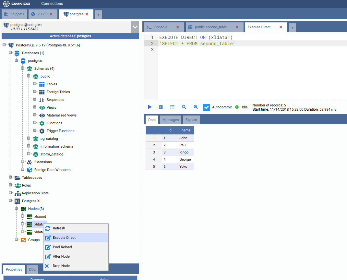Expand the Tables node under public
This screenshot has height=280, width=347.
35,84
